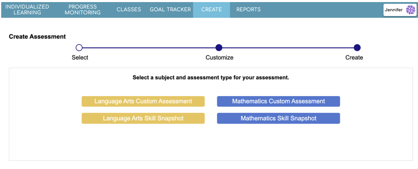This screenshot has width=418, height=169.
Task: Switch to the Progress Monitoring tab
Action: (83, 9)
